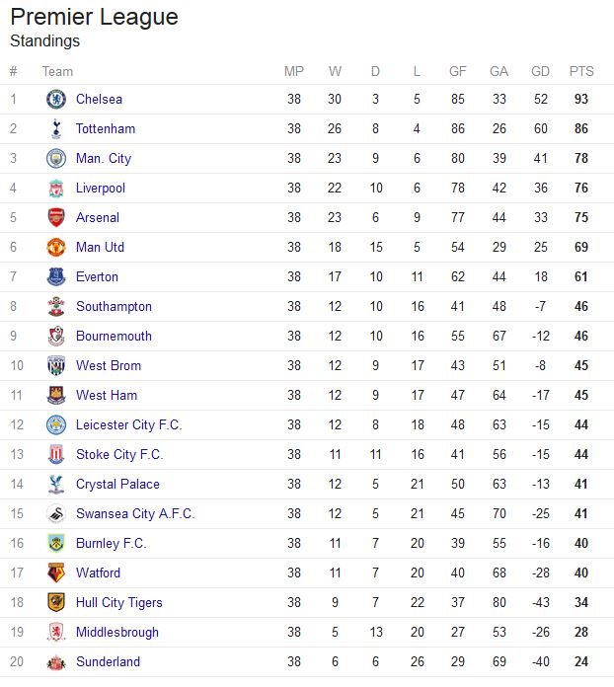Open the West Ham team link

coord(107,395)
